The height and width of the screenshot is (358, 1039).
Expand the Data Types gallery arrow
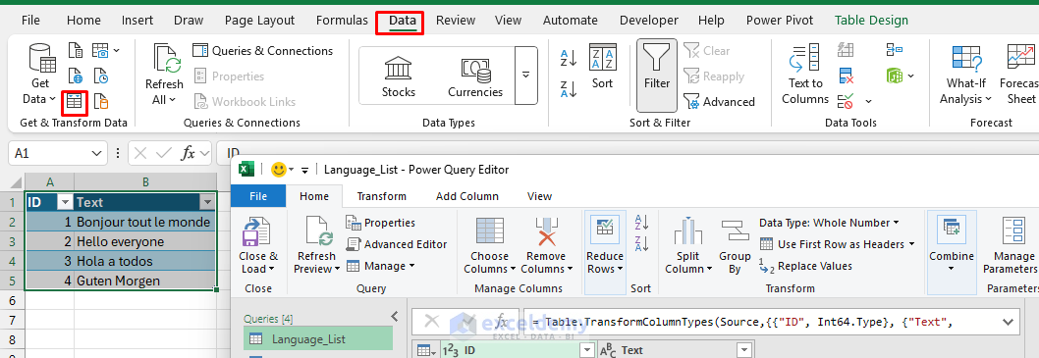pyautogui.click(x=526, y=75)
